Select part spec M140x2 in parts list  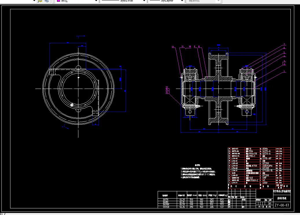pos(254,180)
